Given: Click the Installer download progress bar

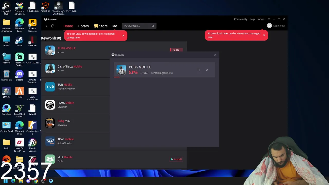Looking at the screenshot, I should tap(164, 77).
